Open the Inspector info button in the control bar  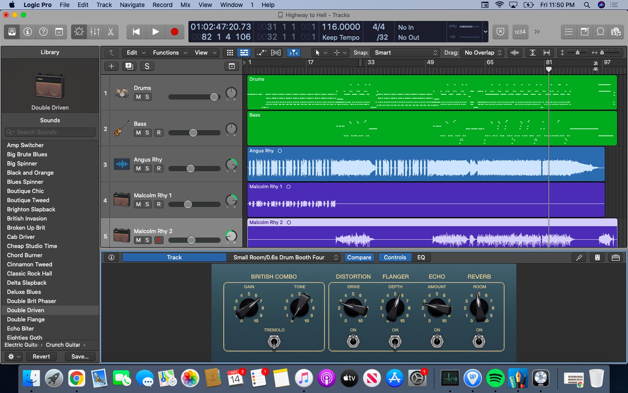(x=28, y=32)
